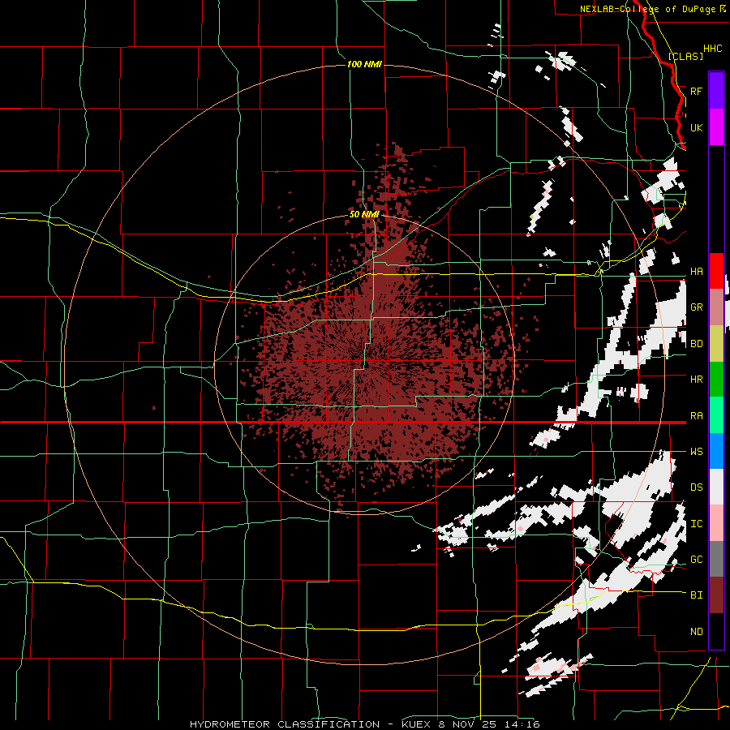Click the 8 NOV 25 date text
This screenshot has width=730, height=730.
pos(466,724)
